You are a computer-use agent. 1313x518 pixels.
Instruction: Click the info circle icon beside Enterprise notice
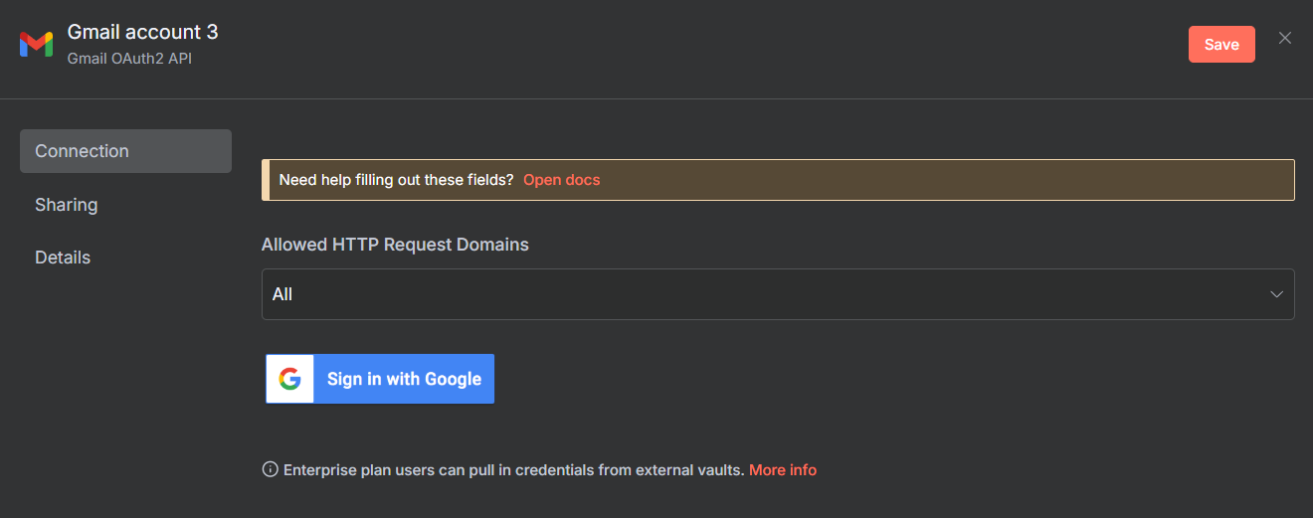[x=270, y=469]
